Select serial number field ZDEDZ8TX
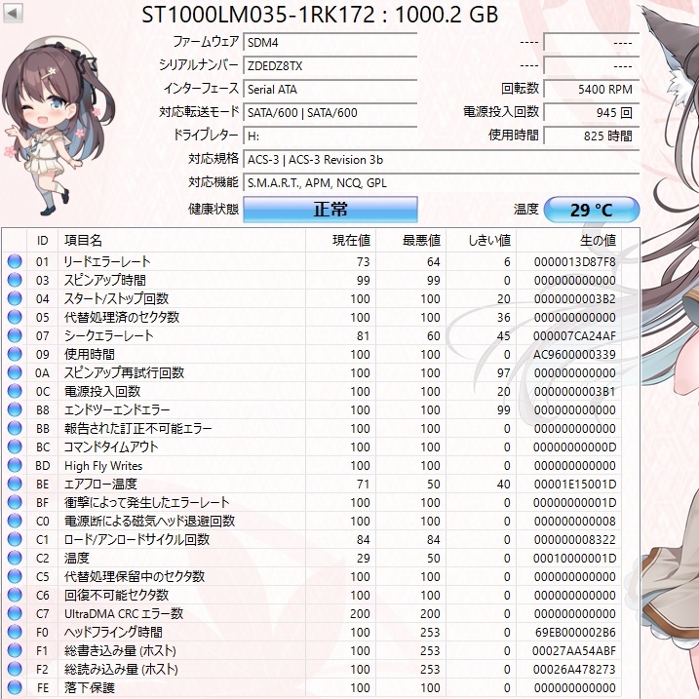 click(330, 66)
